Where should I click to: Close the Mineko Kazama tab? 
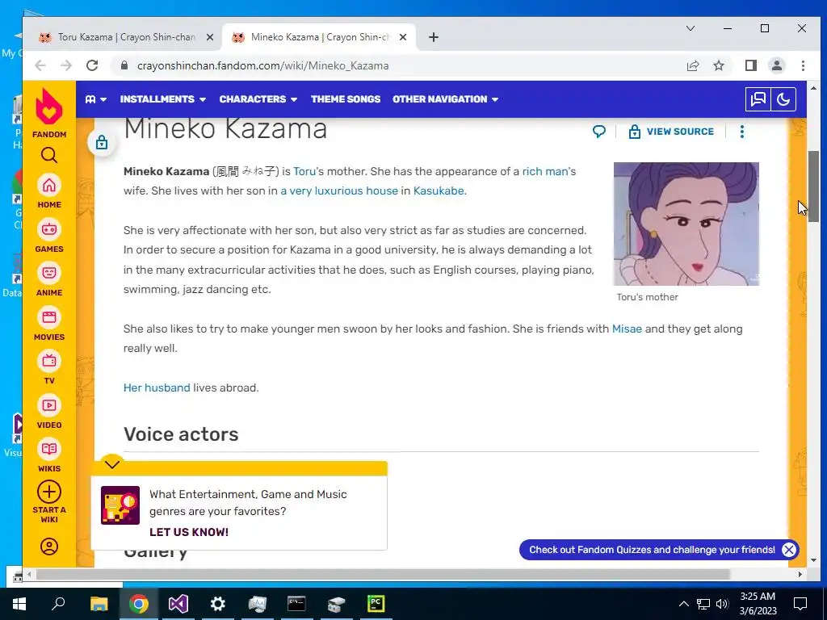click(403, 37)
